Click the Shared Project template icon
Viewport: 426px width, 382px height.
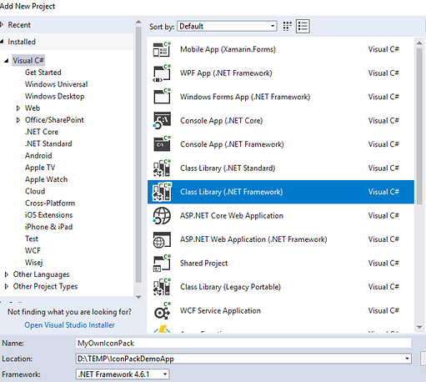tap(162, 263)
